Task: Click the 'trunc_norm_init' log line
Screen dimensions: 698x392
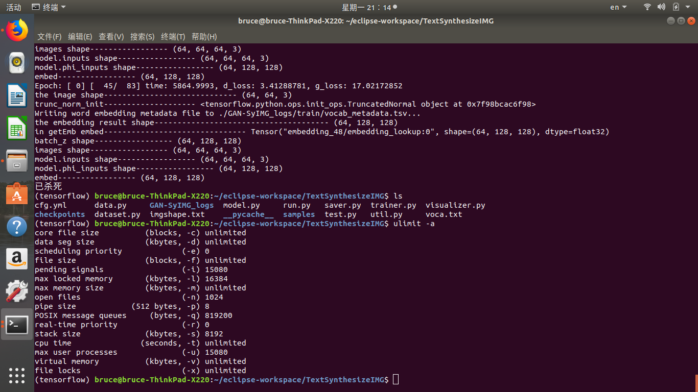Action: click(285, 104)
